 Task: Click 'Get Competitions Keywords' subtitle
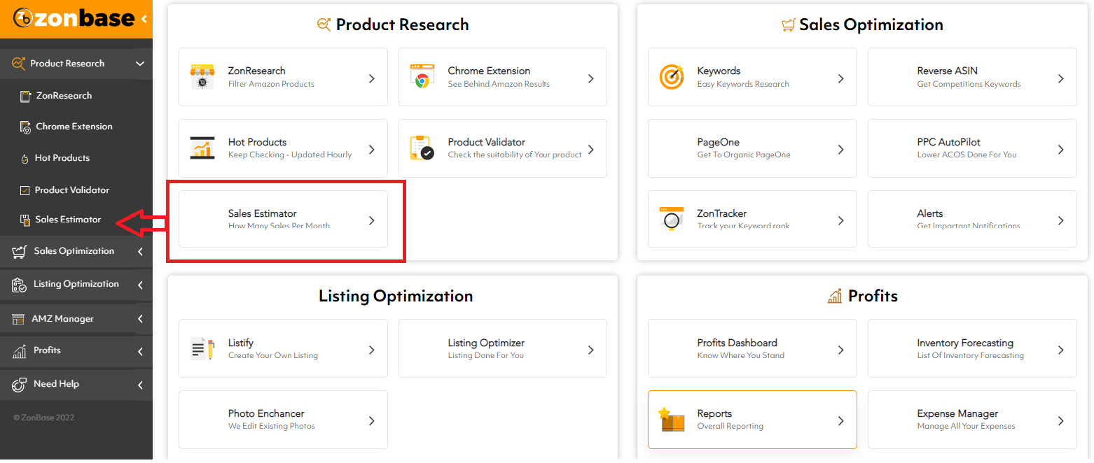(969, 84)
